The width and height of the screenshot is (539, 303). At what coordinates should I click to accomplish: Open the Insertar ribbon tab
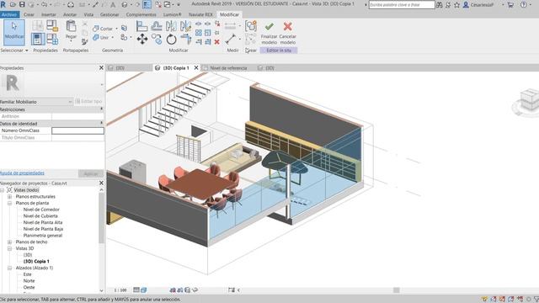49,15
